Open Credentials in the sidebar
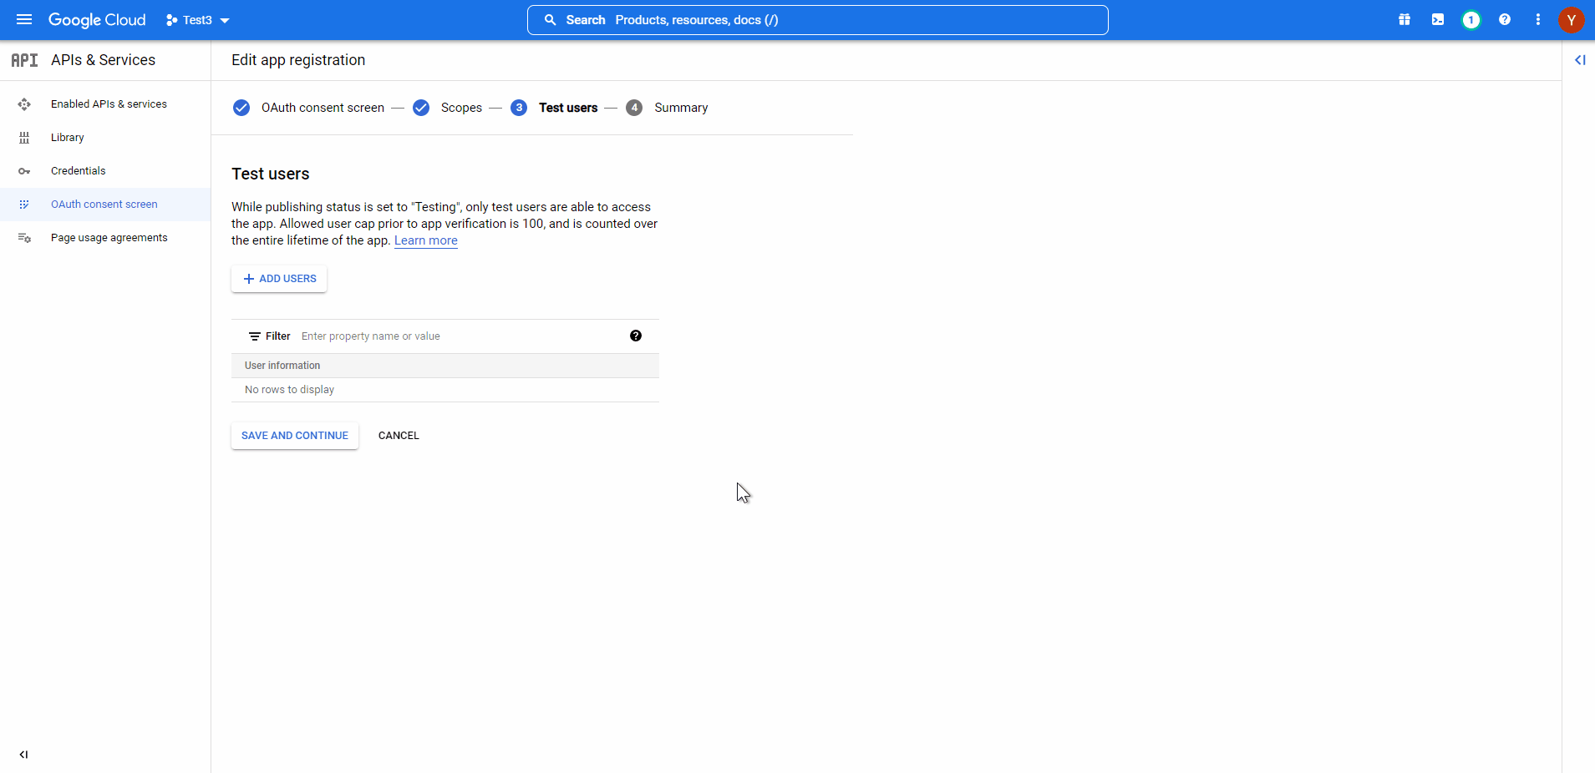The height and width of the screenshot is (773, 1595). click(x=79, y=171)
